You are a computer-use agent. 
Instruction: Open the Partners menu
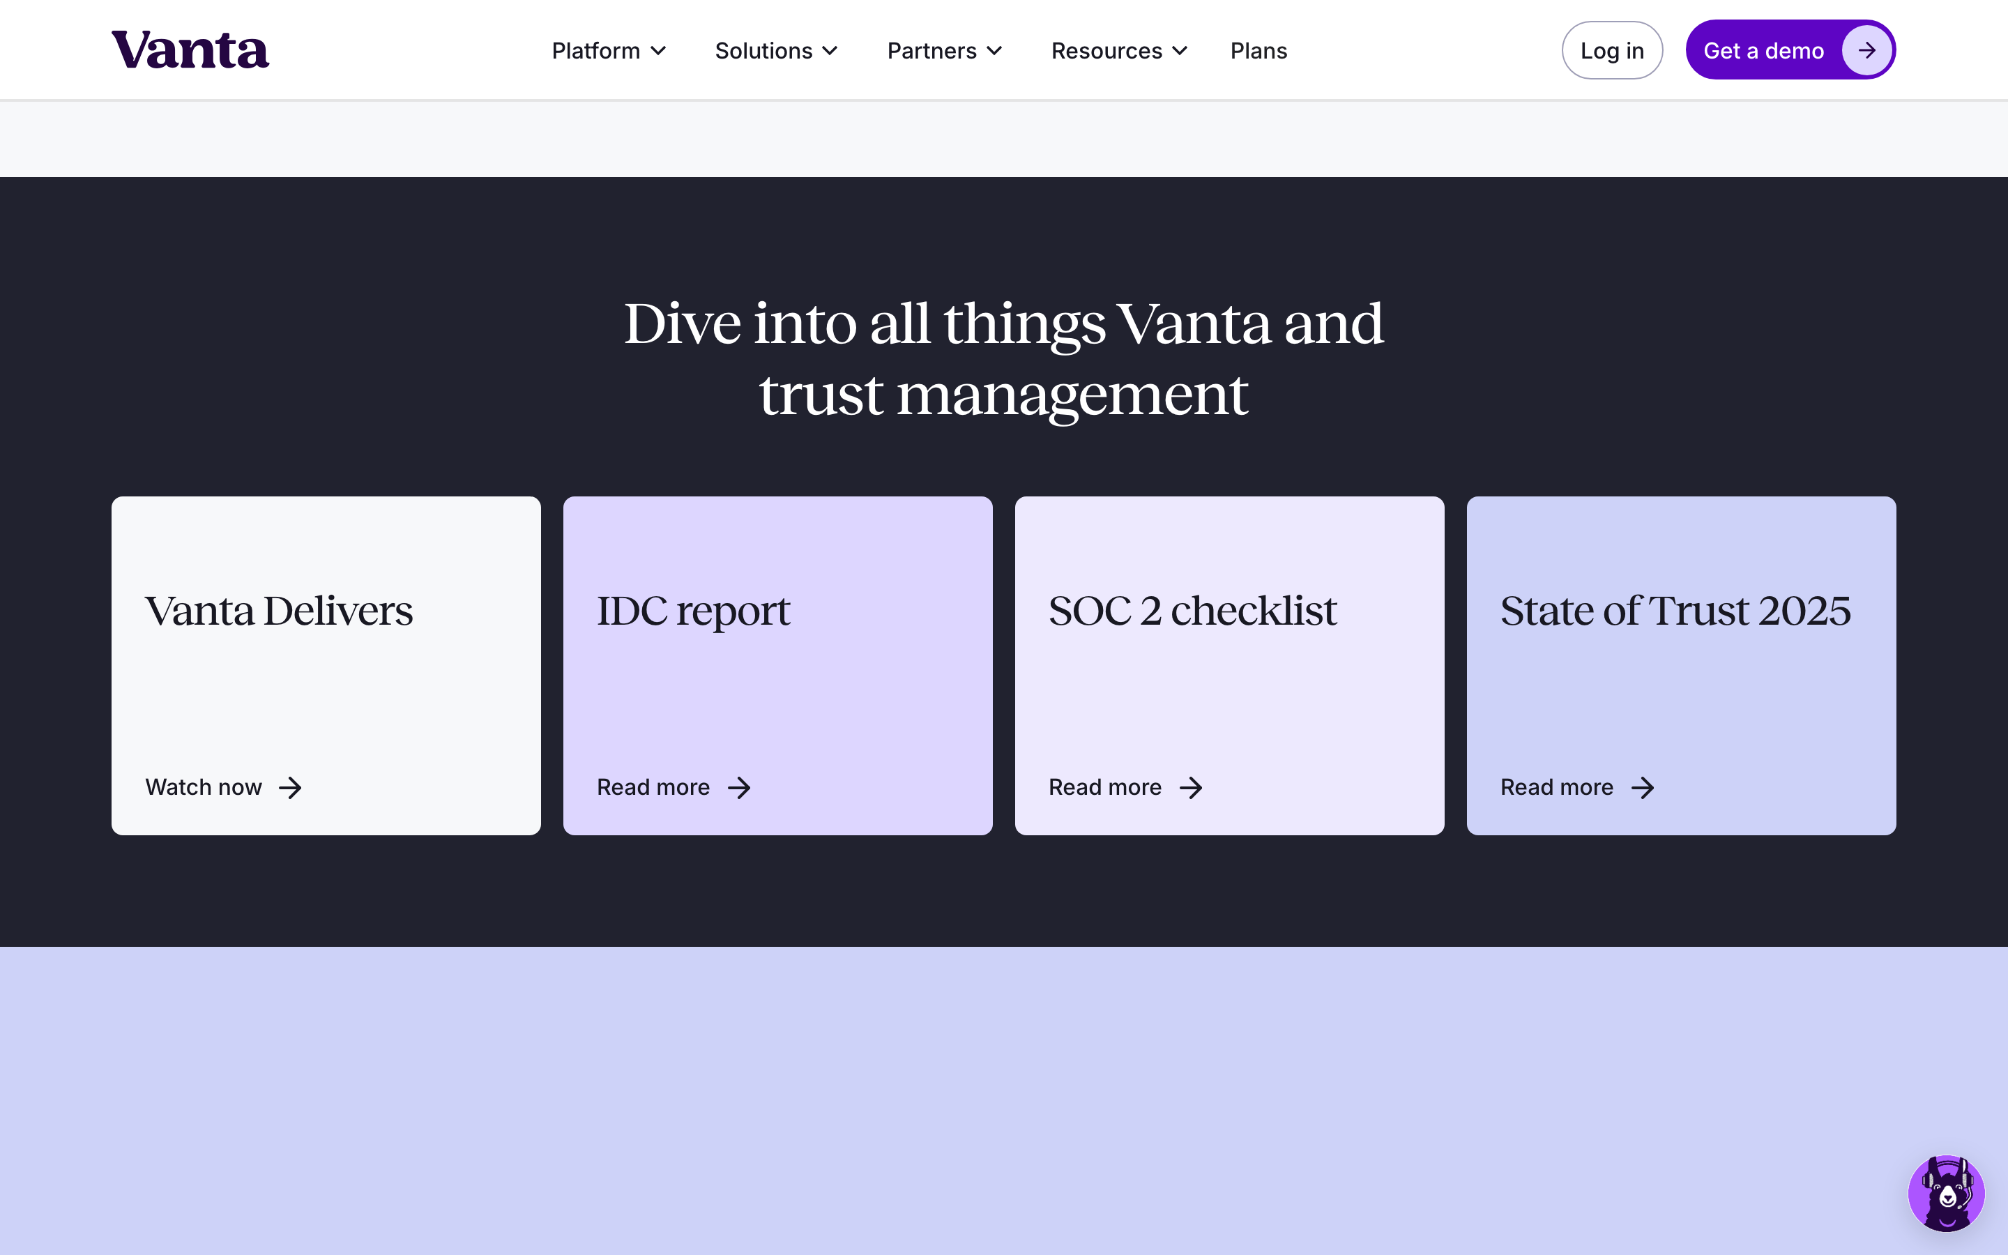[x=944, y=51]
